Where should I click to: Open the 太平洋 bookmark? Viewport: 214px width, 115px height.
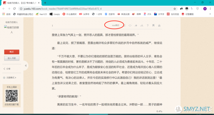coord(159,14)
